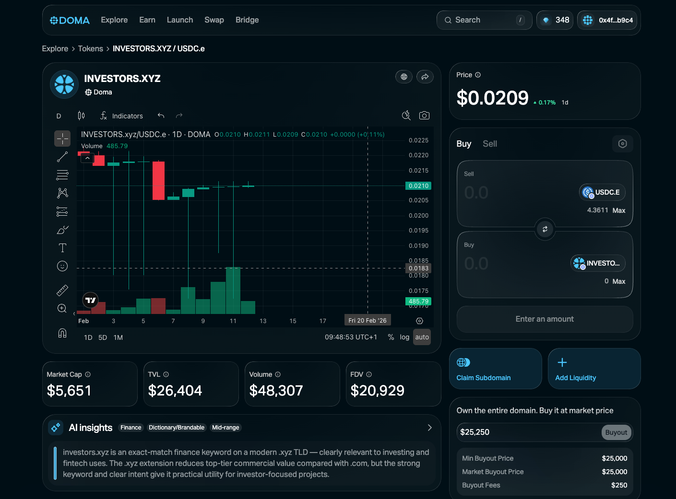The width and height of the screenshot is (676, 499).
Task: Toggle auto scale on chart
Action: point(422,337)
